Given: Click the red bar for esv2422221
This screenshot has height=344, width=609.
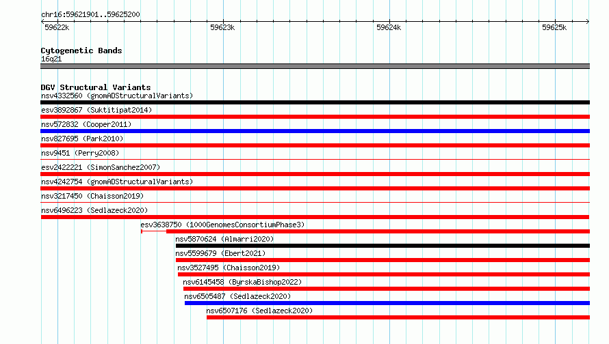Looking at the screenshot, I should pyautogui.click(x=315, y=174).
